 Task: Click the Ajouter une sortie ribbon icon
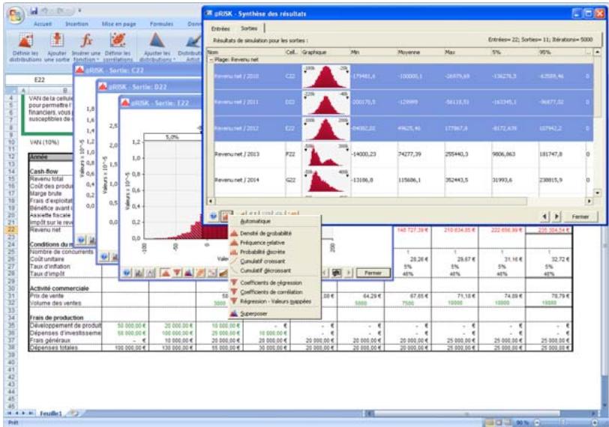[55, 43]
